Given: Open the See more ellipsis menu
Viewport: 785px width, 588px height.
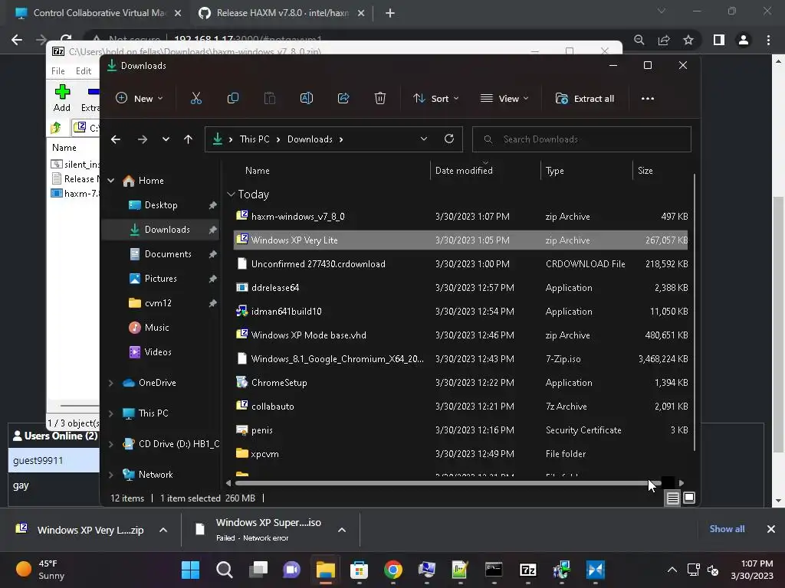Looking at the screenshot, I should 647,99.
